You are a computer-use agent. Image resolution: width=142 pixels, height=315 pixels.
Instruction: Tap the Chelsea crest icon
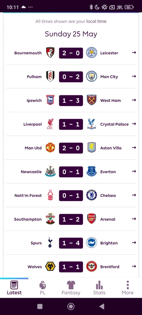(x=92, y=195)
